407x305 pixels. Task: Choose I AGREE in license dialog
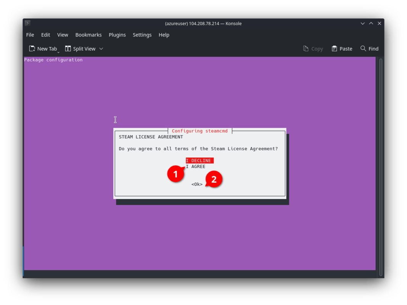pos(196,167)
